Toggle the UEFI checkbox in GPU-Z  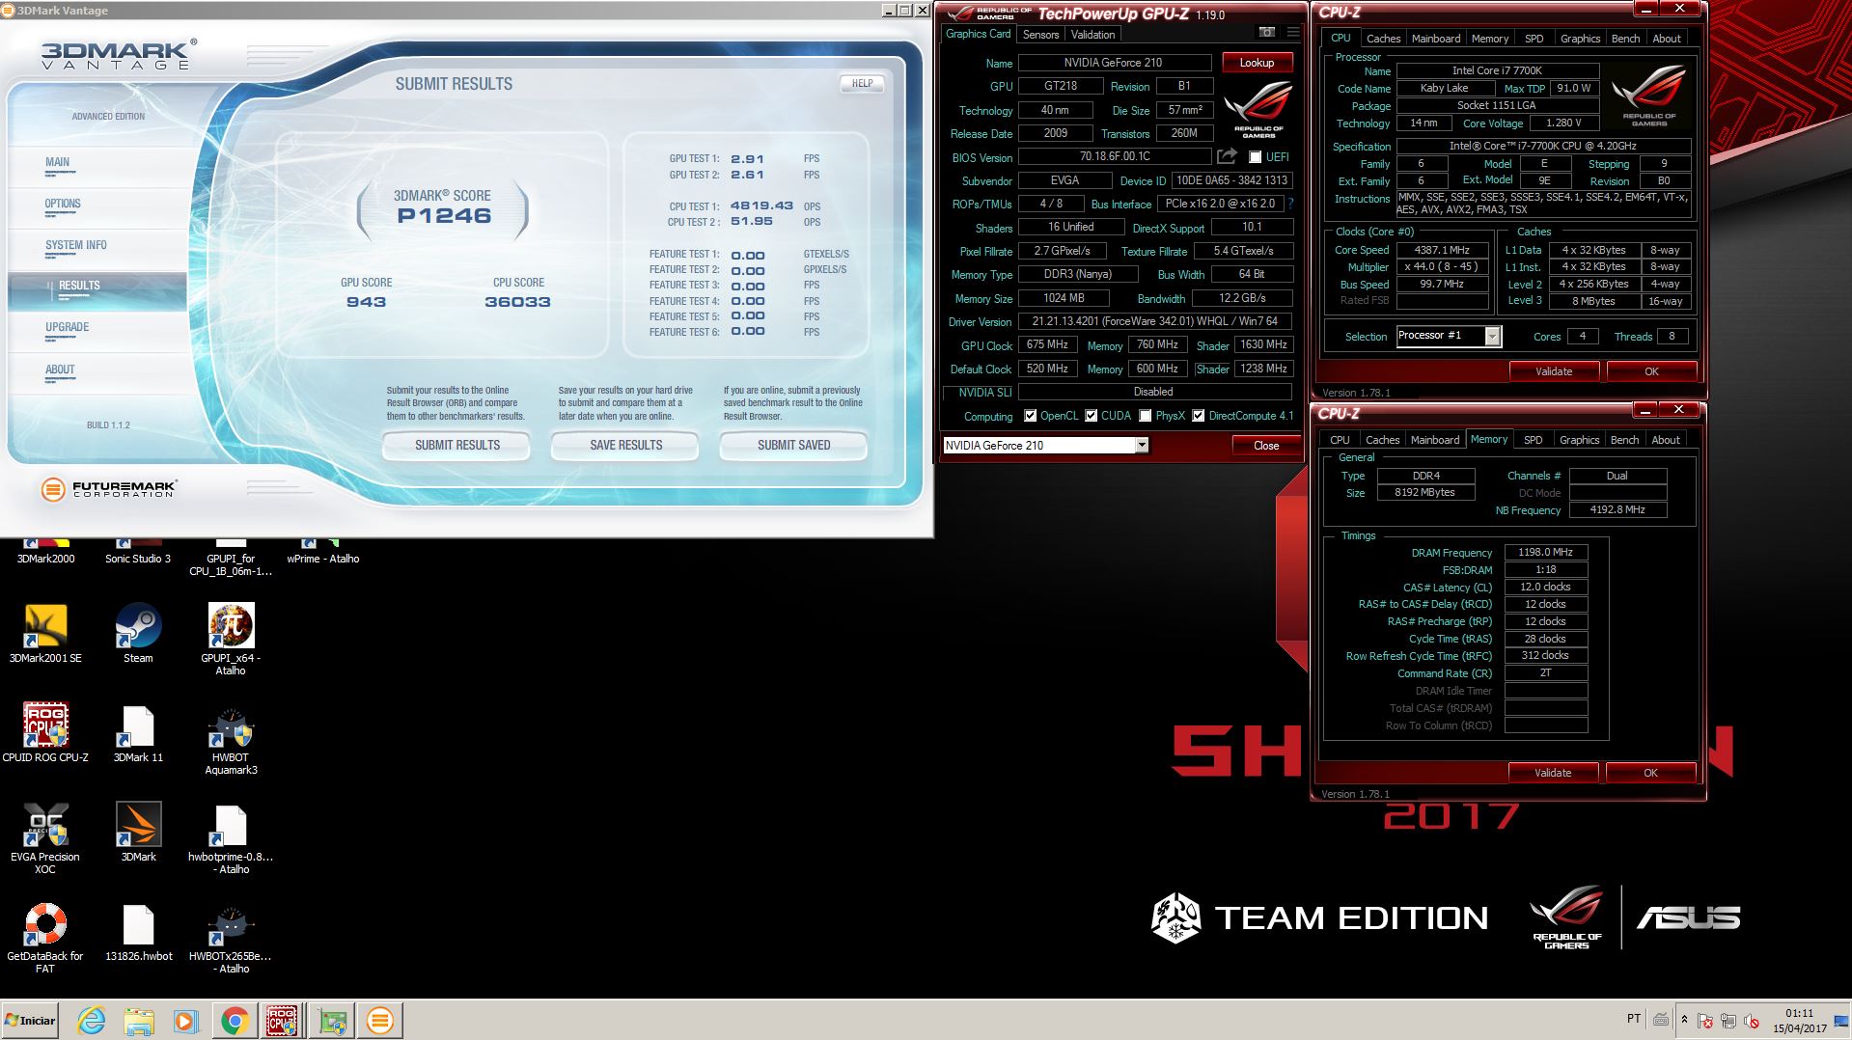1256,157
